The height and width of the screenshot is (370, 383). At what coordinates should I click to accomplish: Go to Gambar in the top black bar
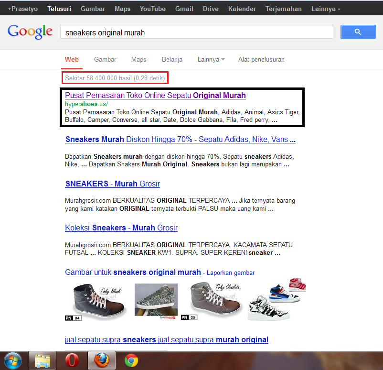[93, 9]
